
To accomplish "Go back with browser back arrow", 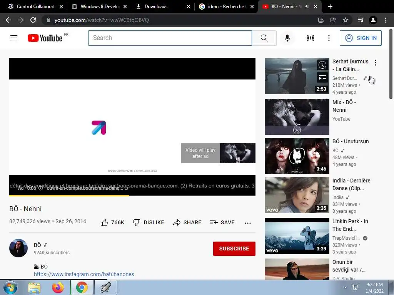I will tap(8, 20).
